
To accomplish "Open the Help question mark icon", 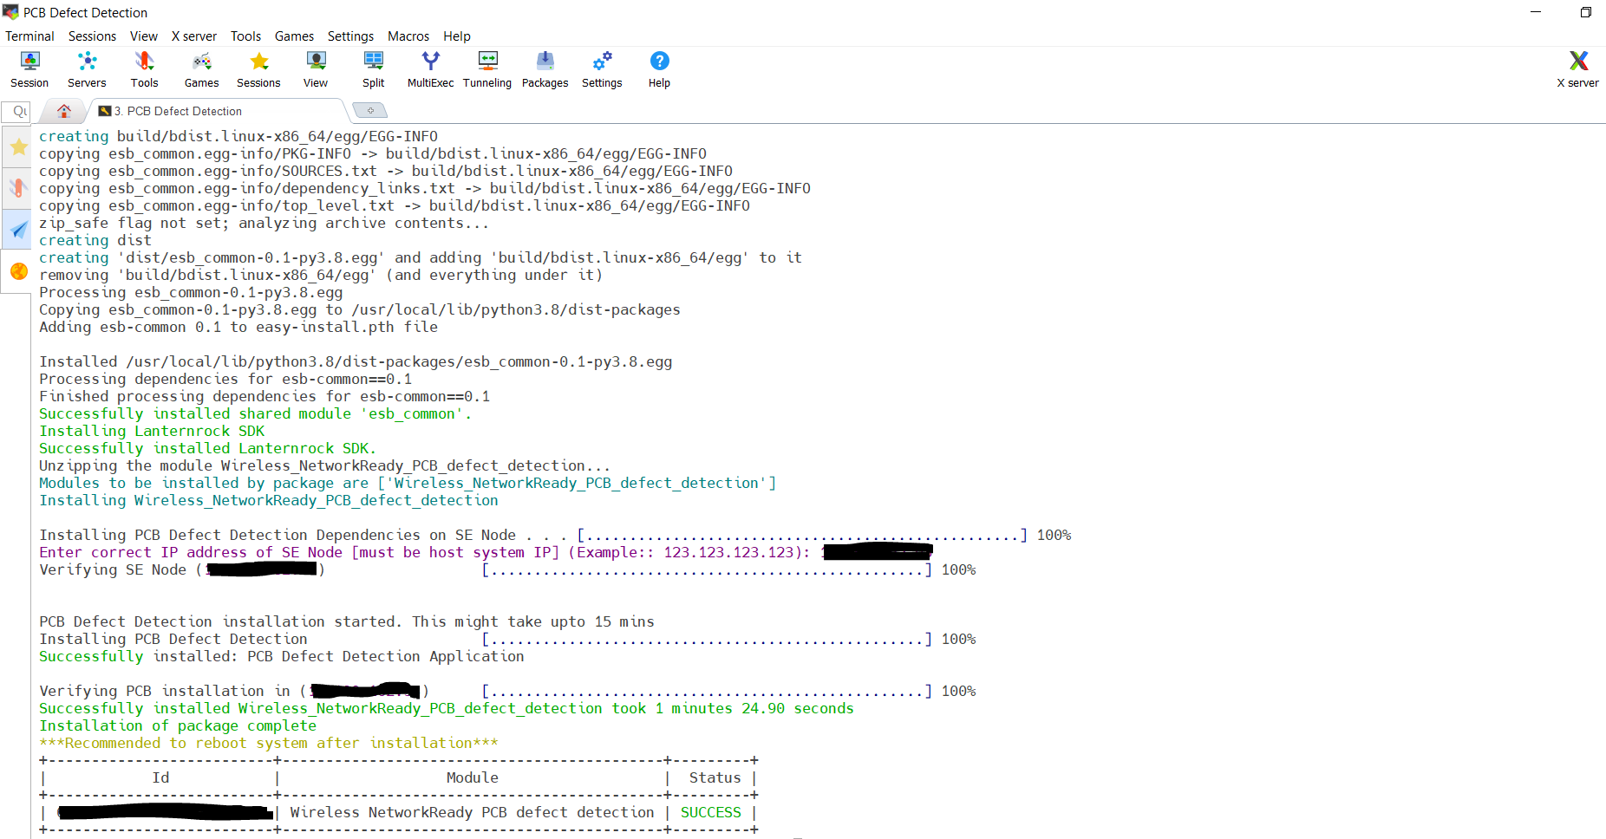I will (x=659, y=69).
